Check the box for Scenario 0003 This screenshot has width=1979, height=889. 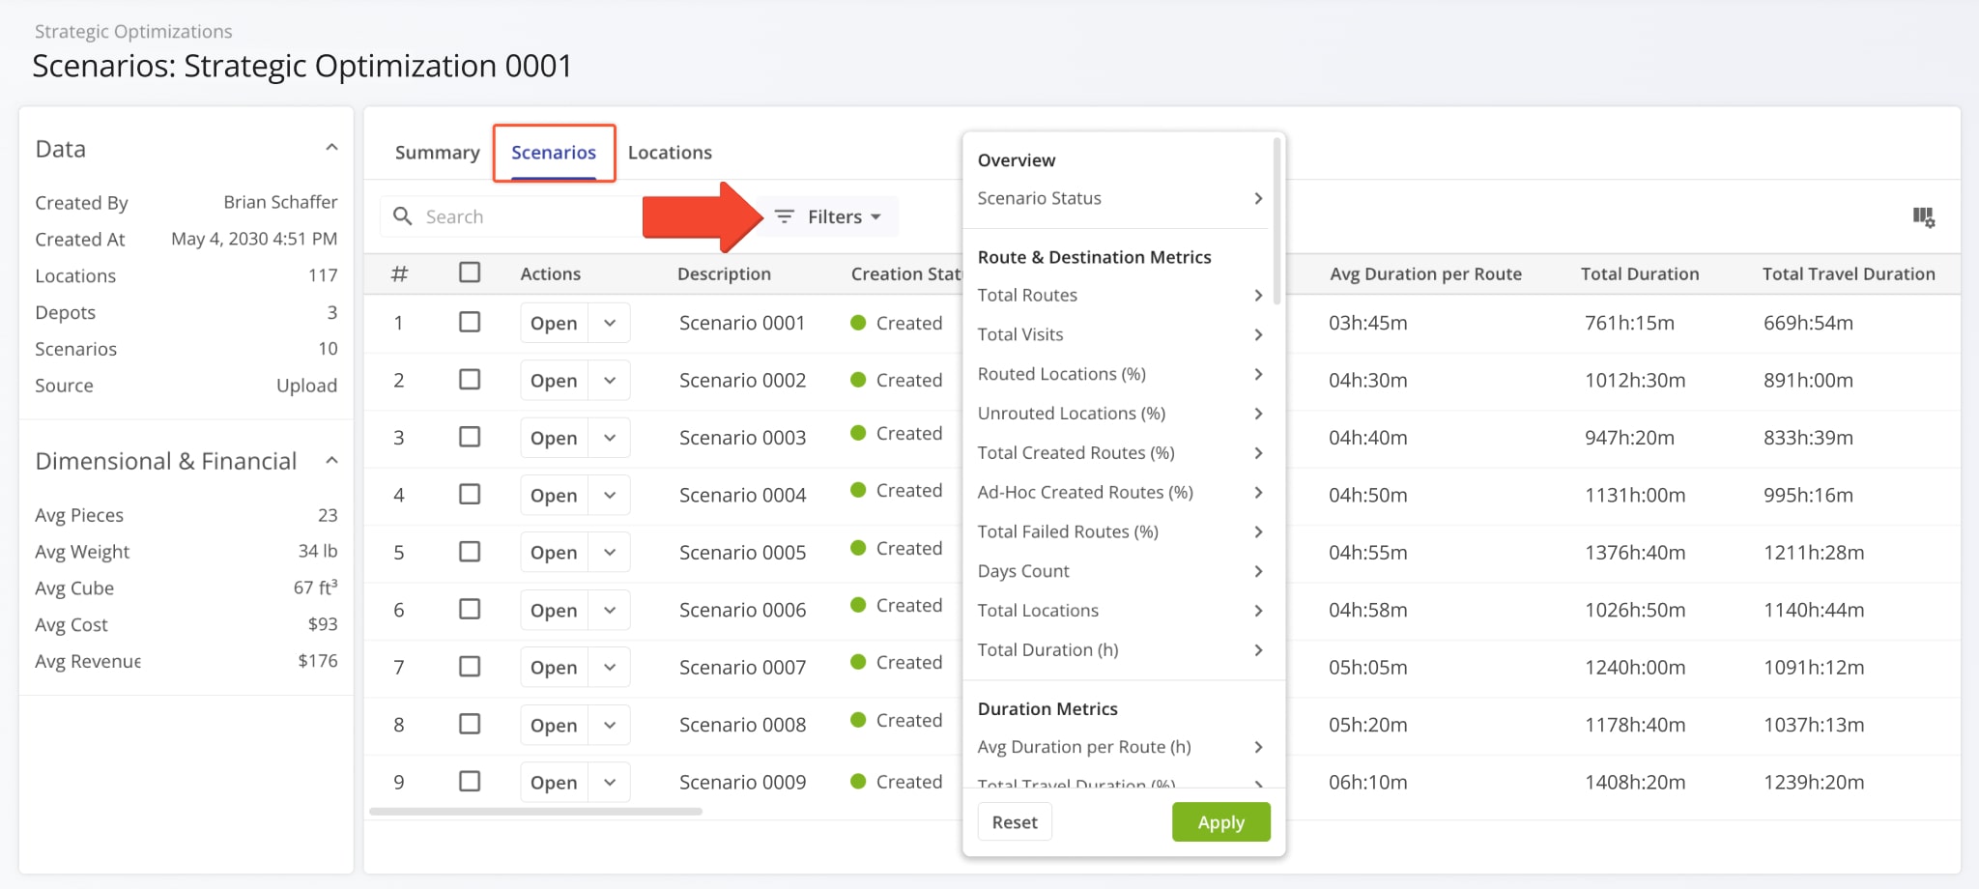(470, 437)
